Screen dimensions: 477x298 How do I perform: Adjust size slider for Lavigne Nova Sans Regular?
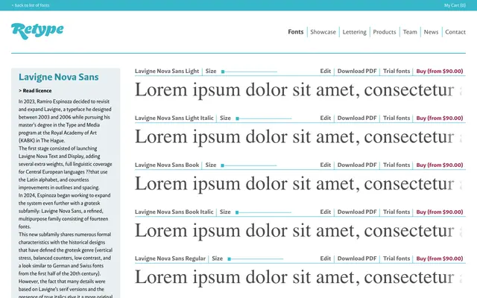256,259
